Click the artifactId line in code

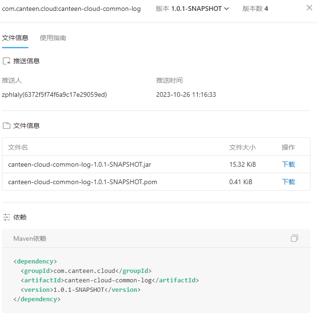coord(110,280)
